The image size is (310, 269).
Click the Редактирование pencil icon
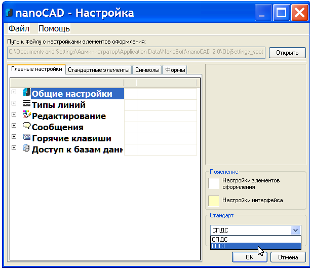pyautogui.click(x=27, y=114)
